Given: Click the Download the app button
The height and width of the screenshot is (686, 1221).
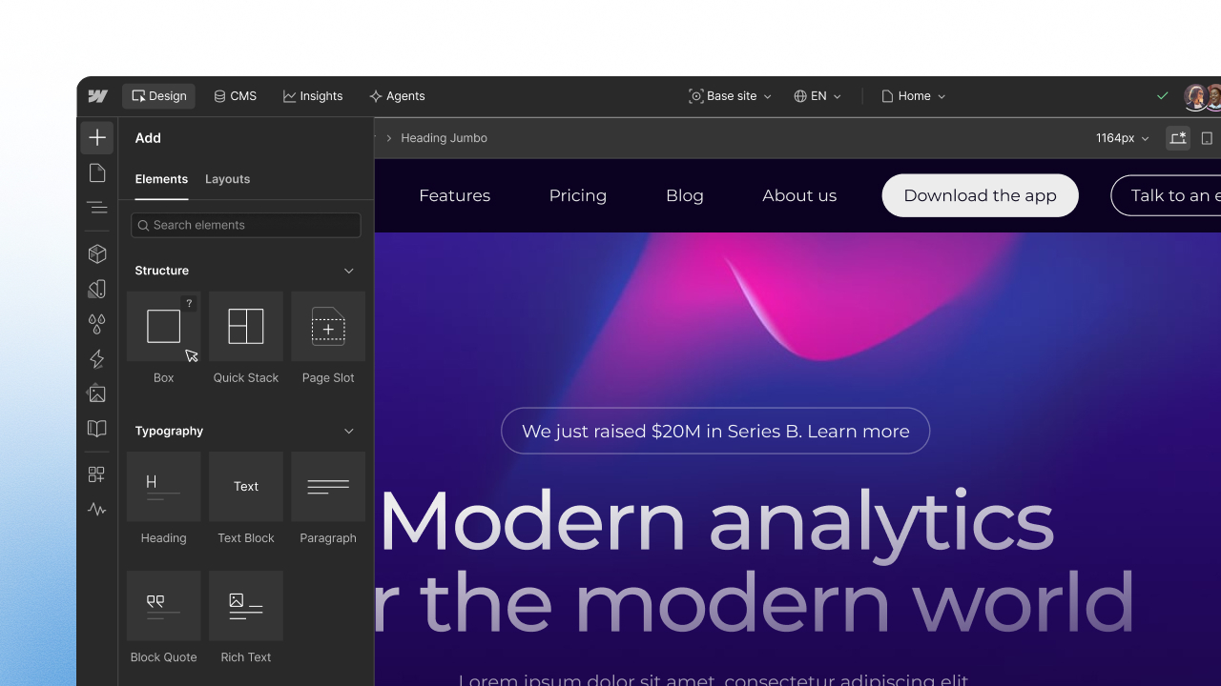Looking at the screenshot, I should pyautogui.click(x=980, y=195).
